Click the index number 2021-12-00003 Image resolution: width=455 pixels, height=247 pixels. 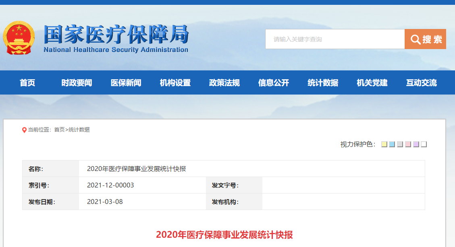pos(110,185)
